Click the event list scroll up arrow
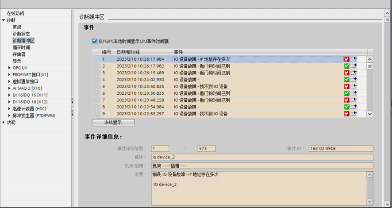This screenshot has width=392, height=208. point(370,59)
